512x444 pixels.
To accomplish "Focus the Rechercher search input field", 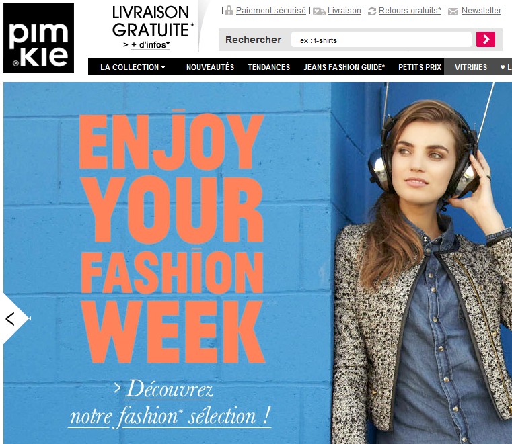I will pos(381,40).
